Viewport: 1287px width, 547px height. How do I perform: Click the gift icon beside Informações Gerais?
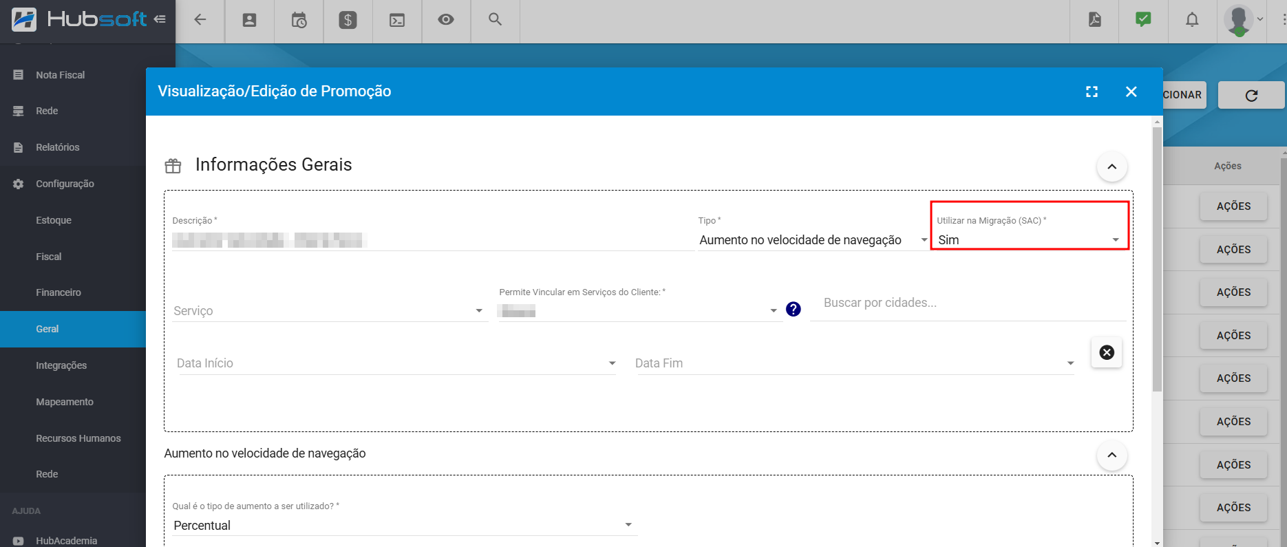[x=173, y=166]
